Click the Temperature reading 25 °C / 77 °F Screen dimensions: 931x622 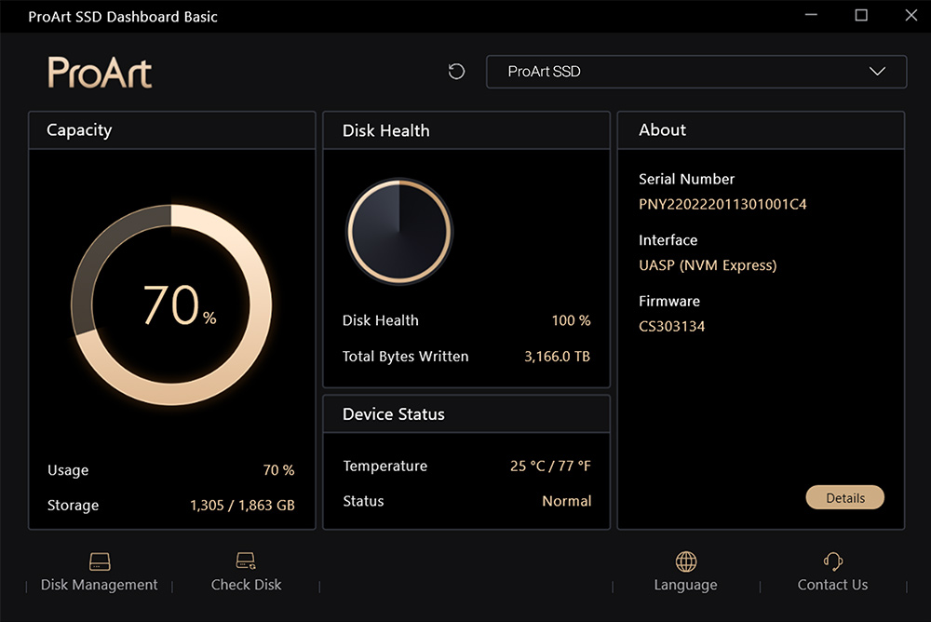(x=550, y=466)
